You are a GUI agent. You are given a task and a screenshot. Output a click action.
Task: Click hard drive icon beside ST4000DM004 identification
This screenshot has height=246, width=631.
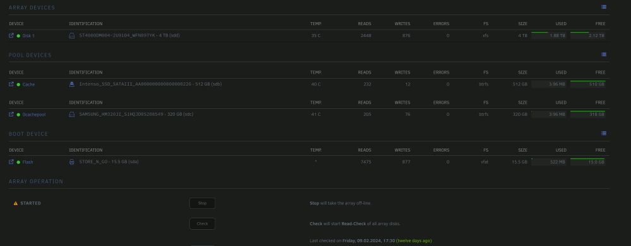72,35
